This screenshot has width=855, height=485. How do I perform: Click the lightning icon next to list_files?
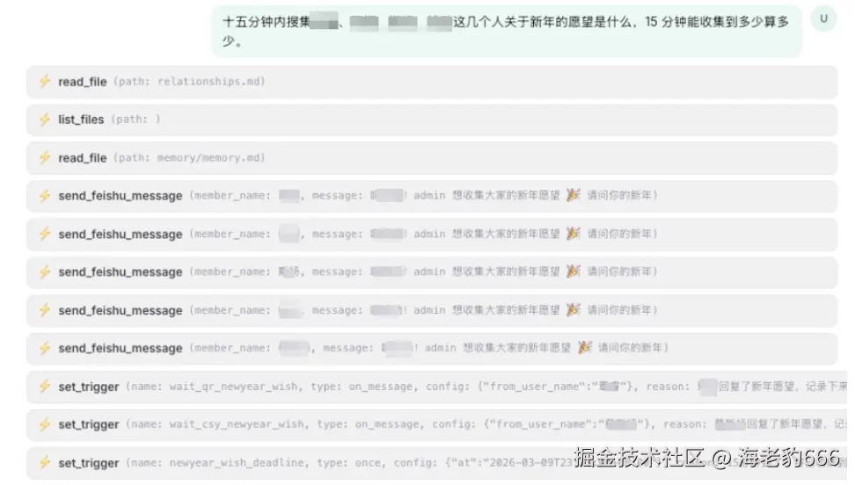[45, 119]
